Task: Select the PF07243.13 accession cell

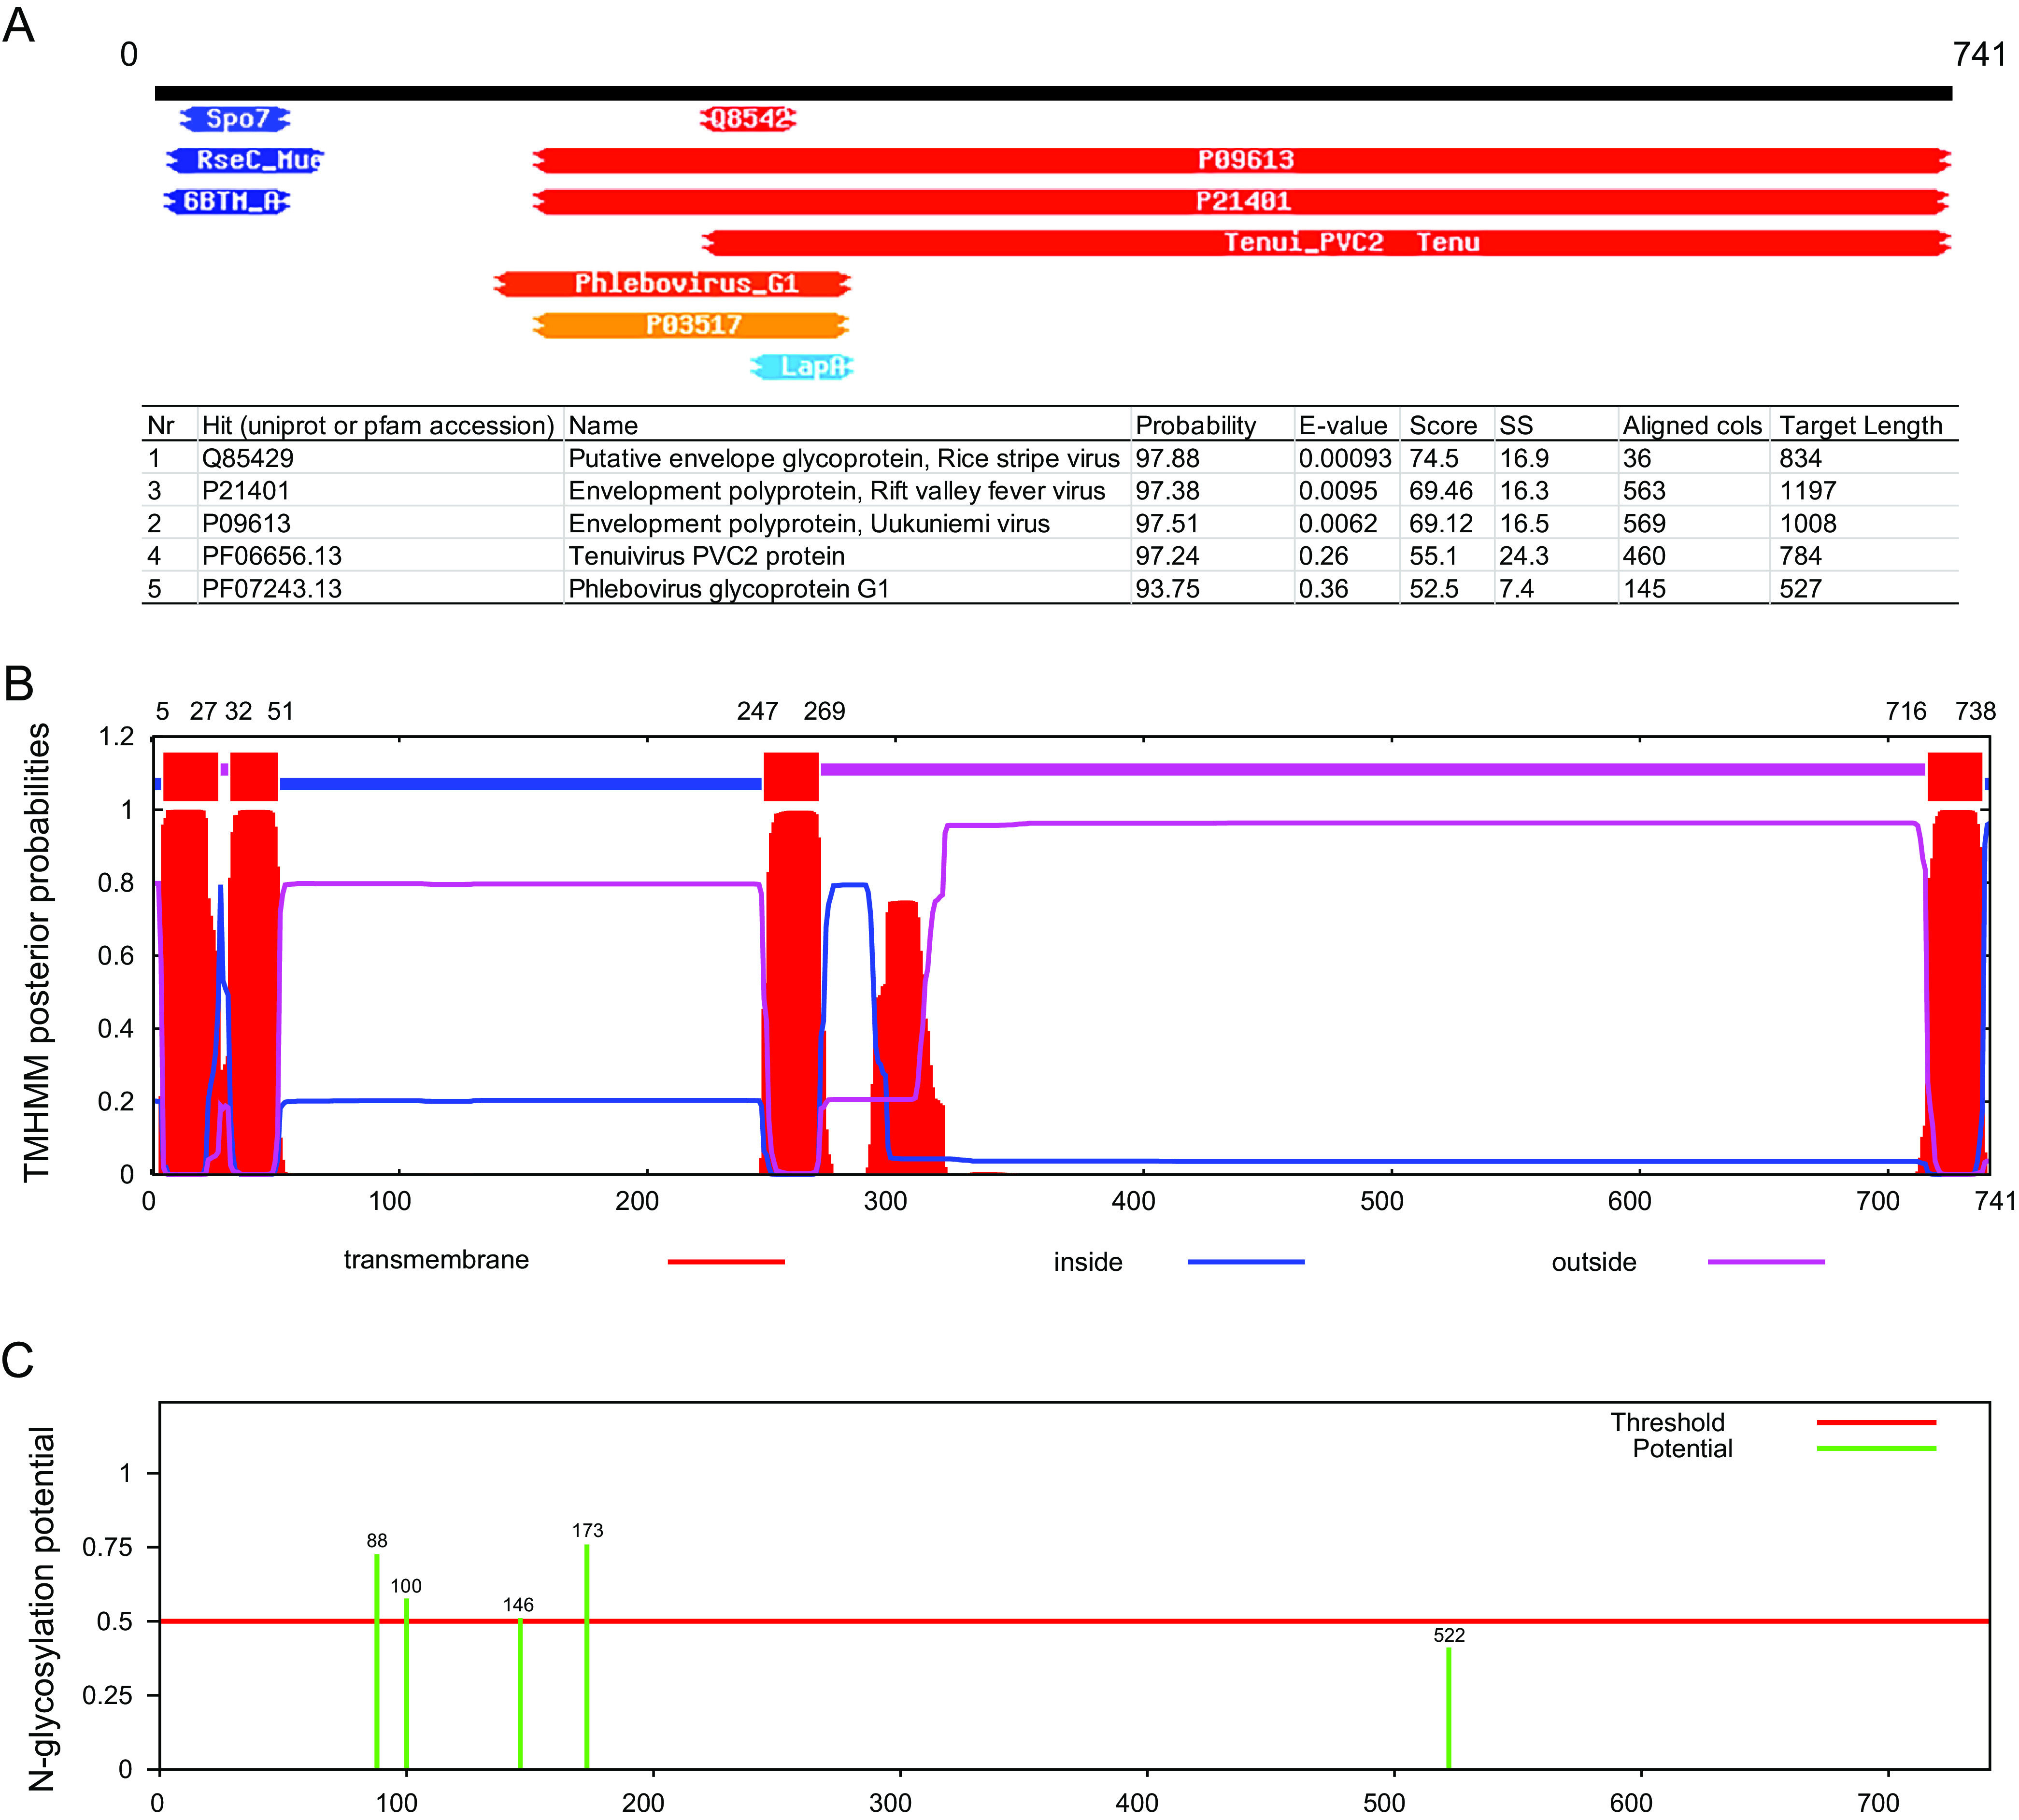Action: click(272, 588)
